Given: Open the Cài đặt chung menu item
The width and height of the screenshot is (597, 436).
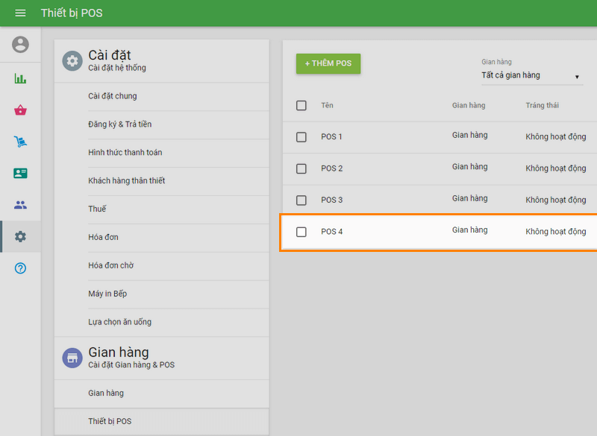Looking at the screenshot, I should (113, 96).
